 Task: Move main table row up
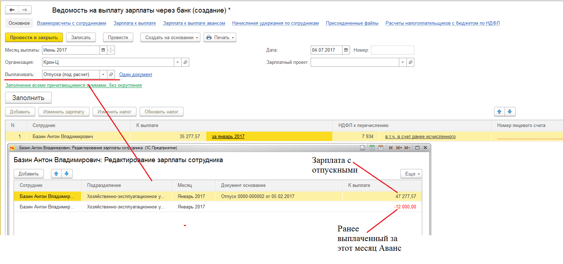pos(499,112)
